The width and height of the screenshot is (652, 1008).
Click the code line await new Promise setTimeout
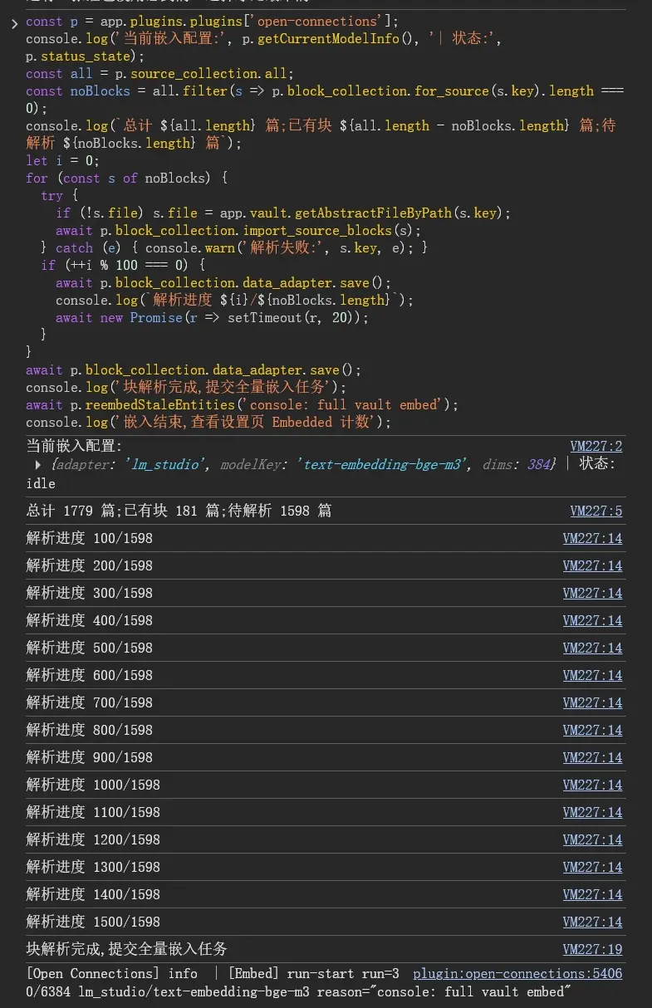(x=212, y=318)
